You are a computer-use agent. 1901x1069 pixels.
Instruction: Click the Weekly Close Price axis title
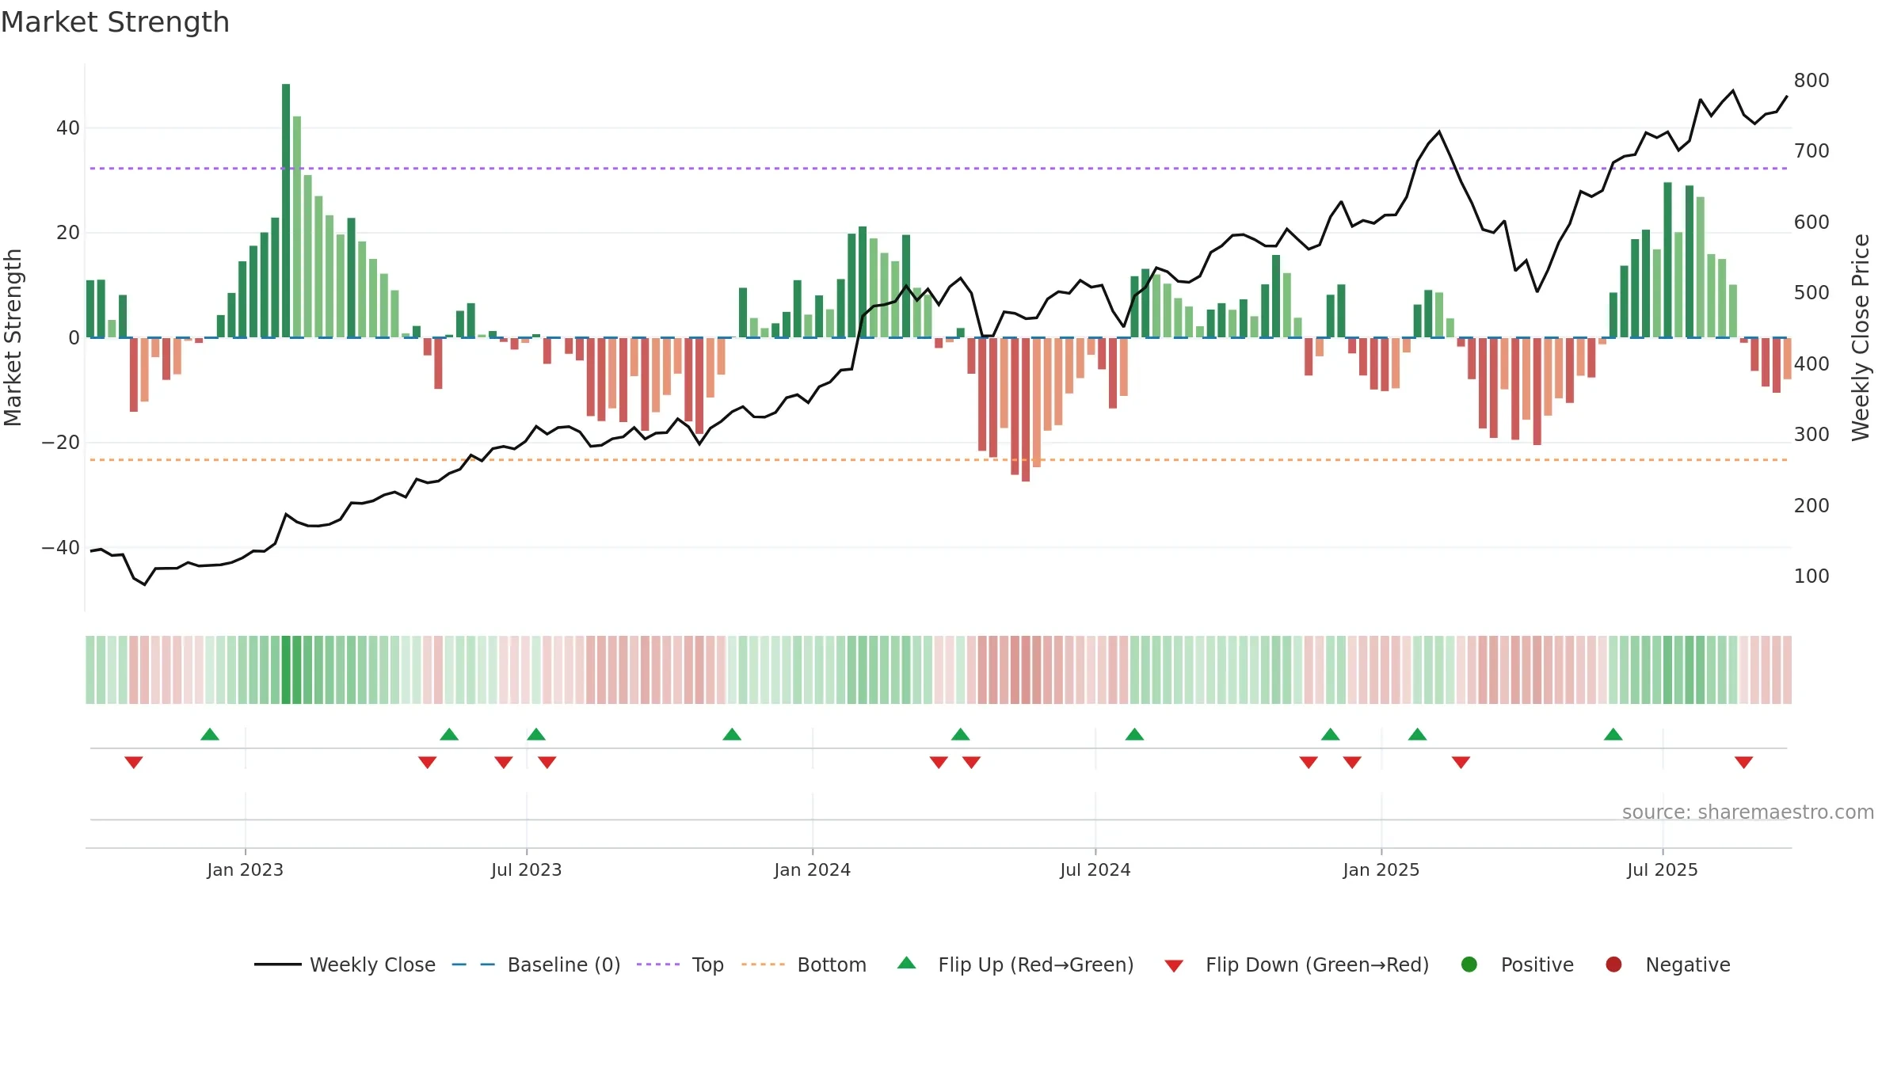click(1861, 337)
